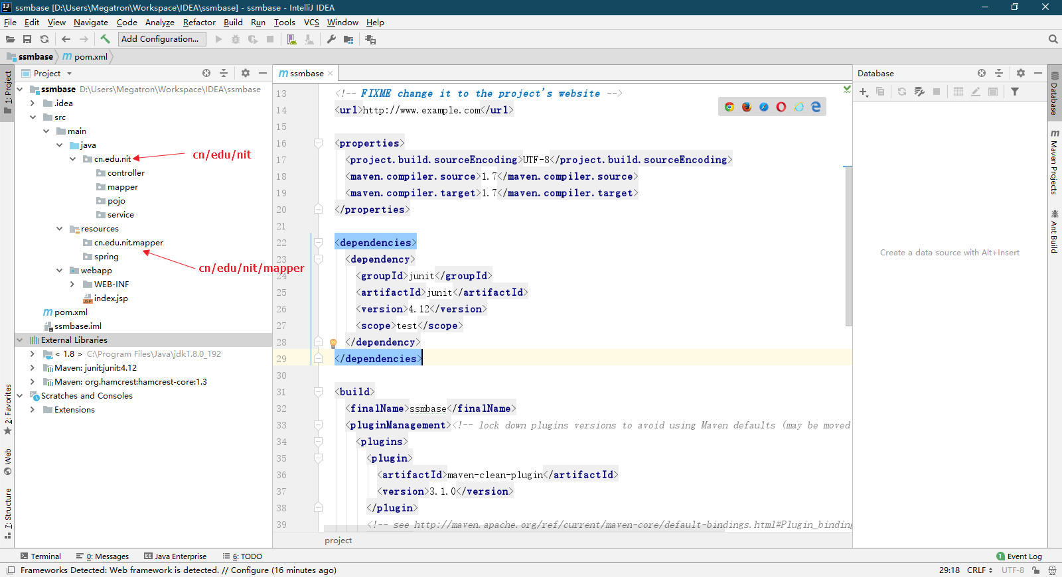Open settings via the wrench icon
1062x577 pixels.
pos(331,39)
